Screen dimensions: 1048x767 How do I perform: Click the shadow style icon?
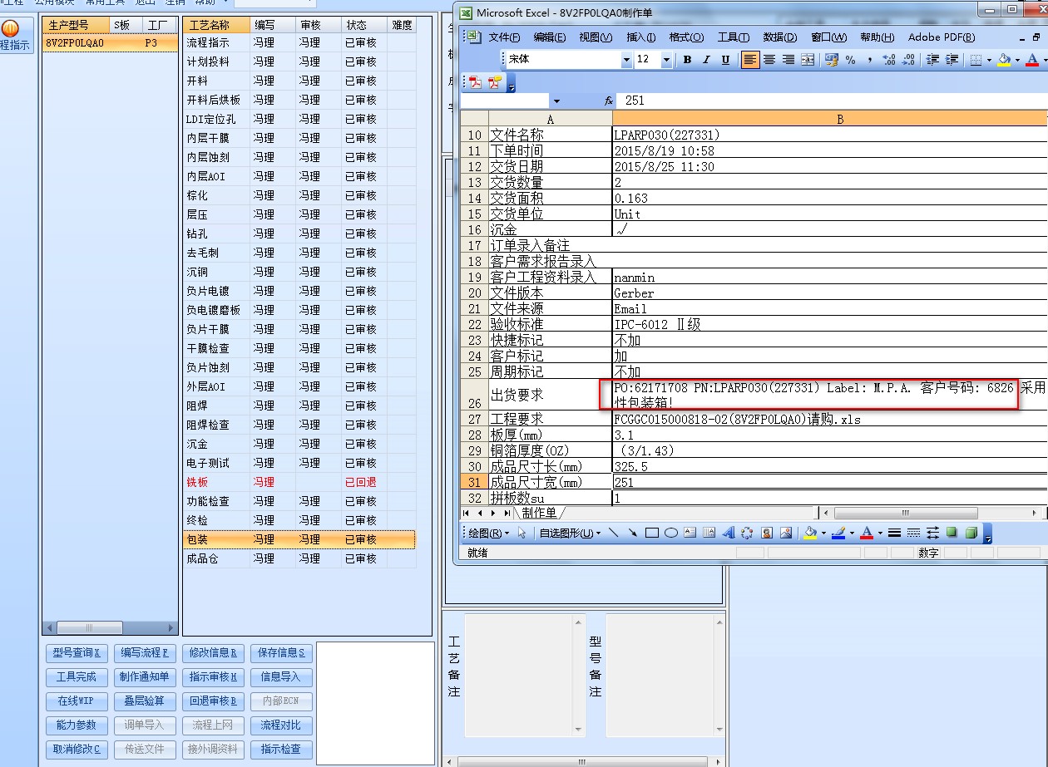[951, 533]
